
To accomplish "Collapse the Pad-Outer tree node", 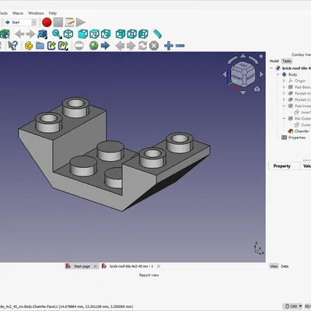I will click(x=284, y=118).
